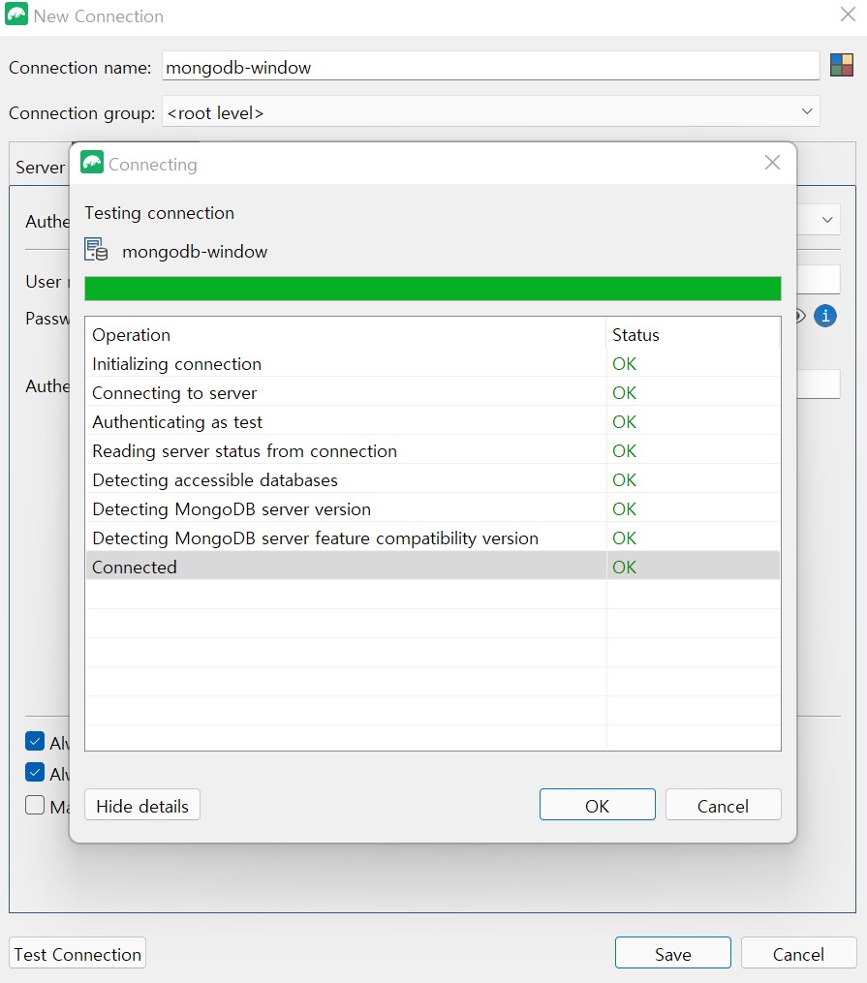The width and height of the screenshot is (867, 983).
Task: Click the mongodb-window name in dialog
Action: coord(195,252)
